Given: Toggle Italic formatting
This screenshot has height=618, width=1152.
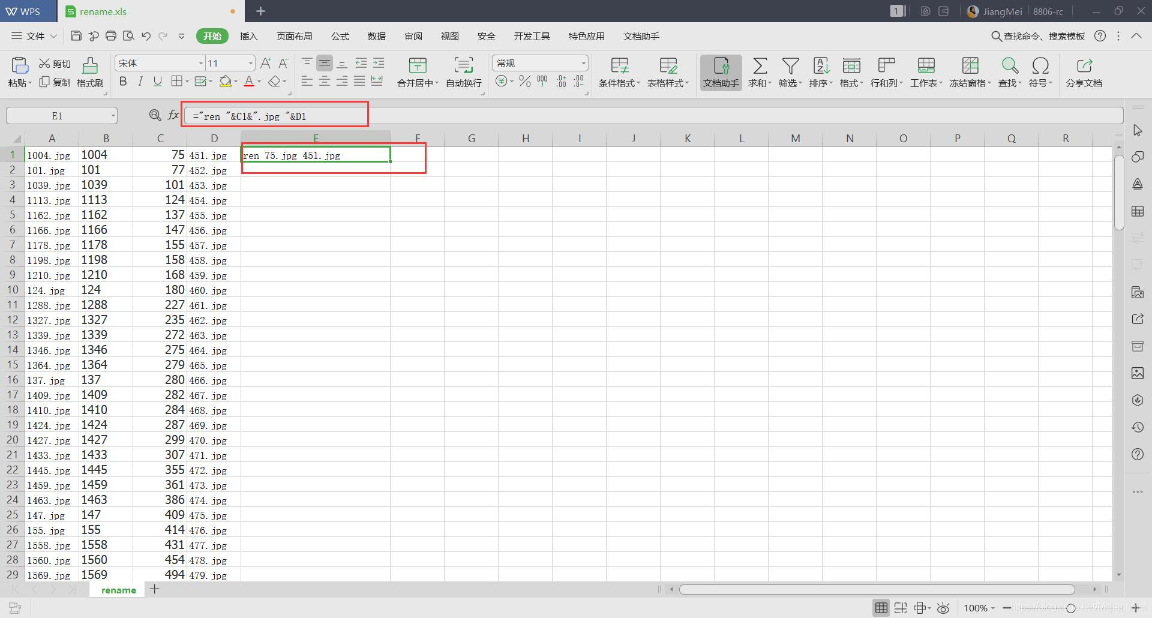Looking at the screenshot, I should coord(140,81).
